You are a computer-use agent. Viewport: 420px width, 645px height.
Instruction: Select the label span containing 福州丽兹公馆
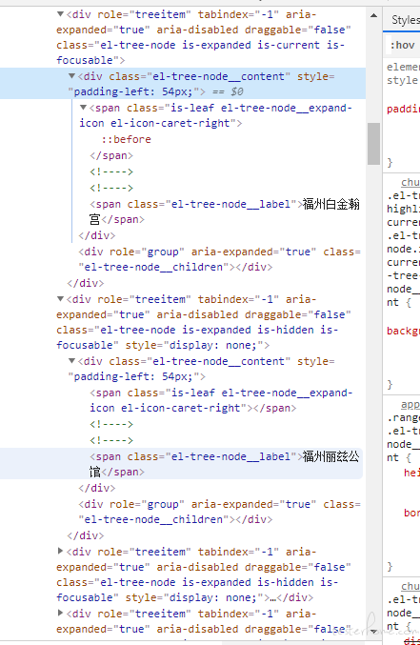tap(225, 464)
